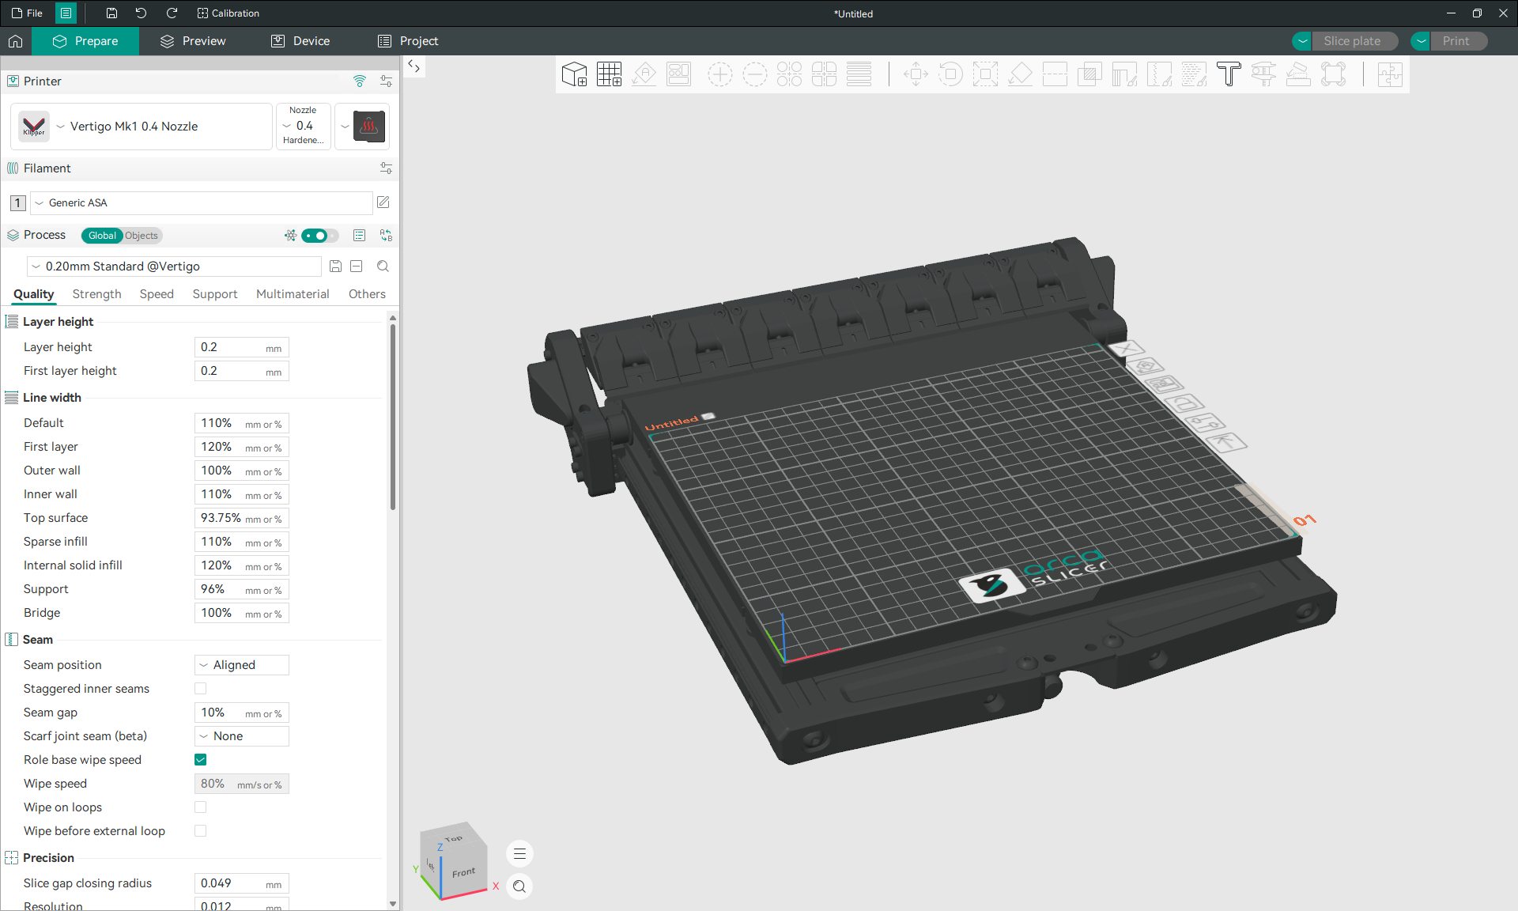The image size is (1518, 911).
Task: Click the Slice plate button
Action: pyautogui.click(x=1352, y=41)
